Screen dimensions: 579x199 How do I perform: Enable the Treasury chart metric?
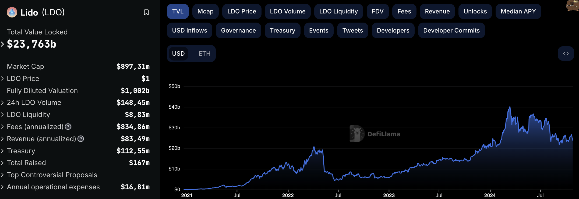pyautogui.click(x=283, y=30)
